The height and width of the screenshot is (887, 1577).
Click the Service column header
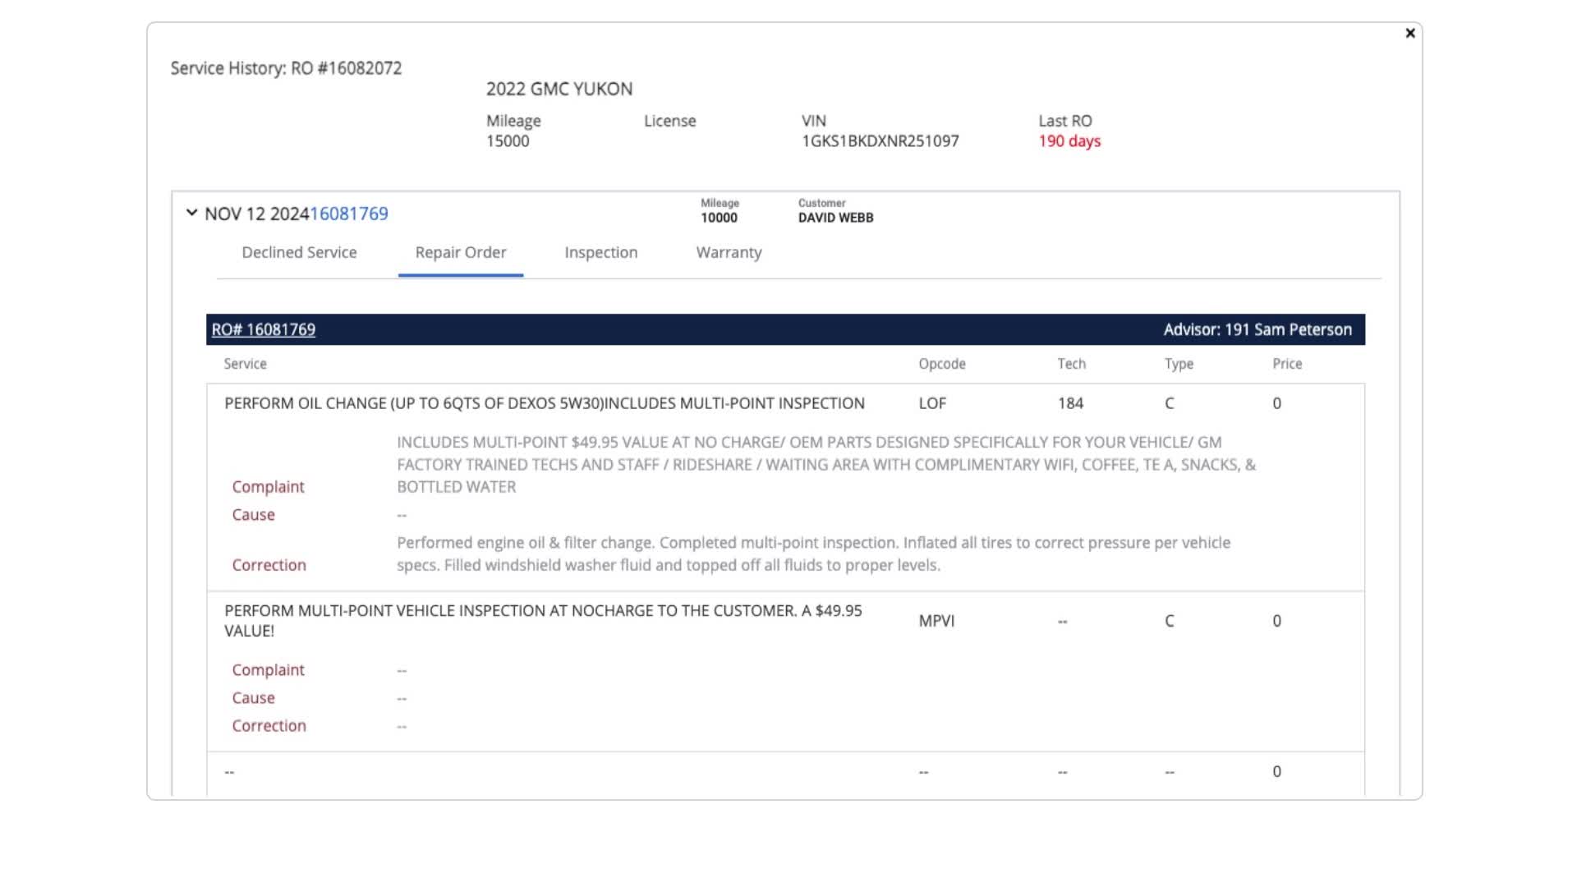point(245,364)
